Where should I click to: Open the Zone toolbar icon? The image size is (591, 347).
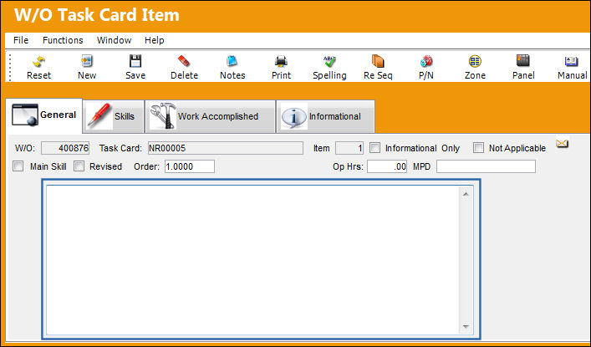coord(475,61)
